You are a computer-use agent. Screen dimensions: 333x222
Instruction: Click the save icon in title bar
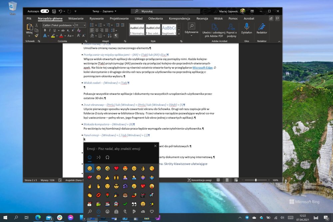click(54, 11)
